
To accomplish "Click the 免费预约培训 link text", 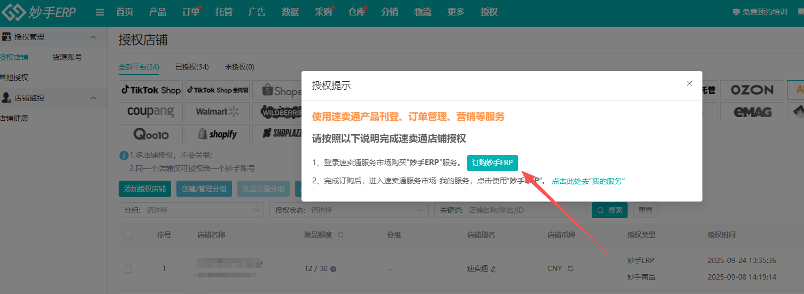I will pyautogui.click(x=765, y=12).
